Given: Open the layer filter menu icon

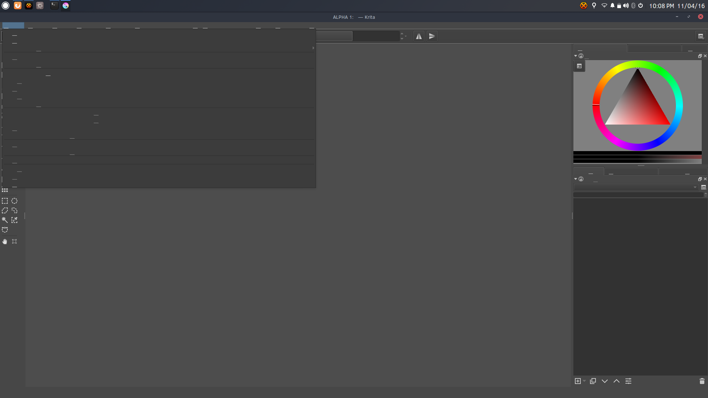Looking at the screenshot, I should [704, 187].
